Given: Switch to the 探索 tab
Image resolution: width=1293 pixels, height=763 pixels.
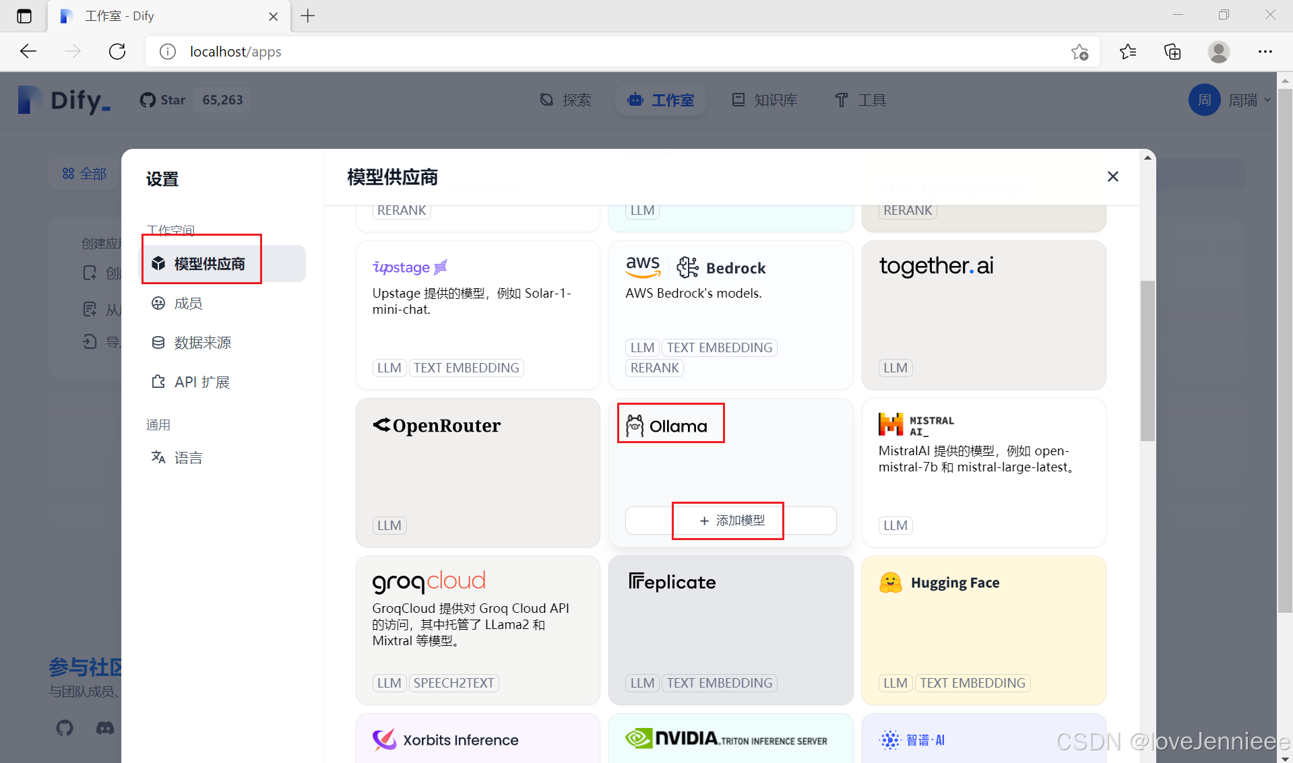Looking at the screenshot, I should 565,100.
